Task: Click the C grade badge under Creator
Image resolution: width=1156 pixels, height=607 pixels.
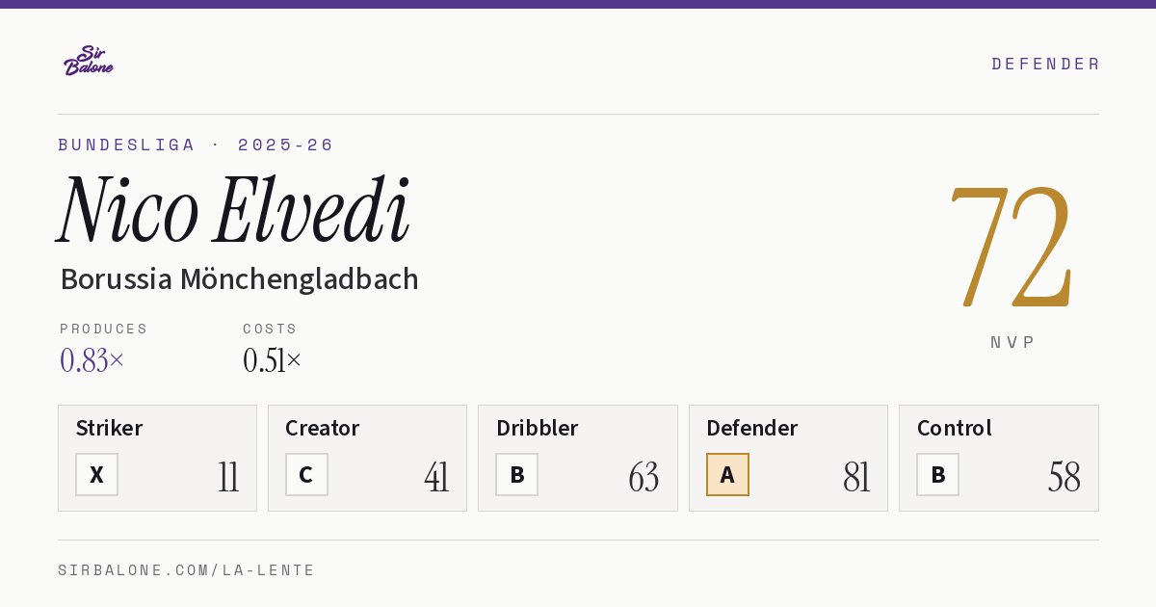Action: 306,475
